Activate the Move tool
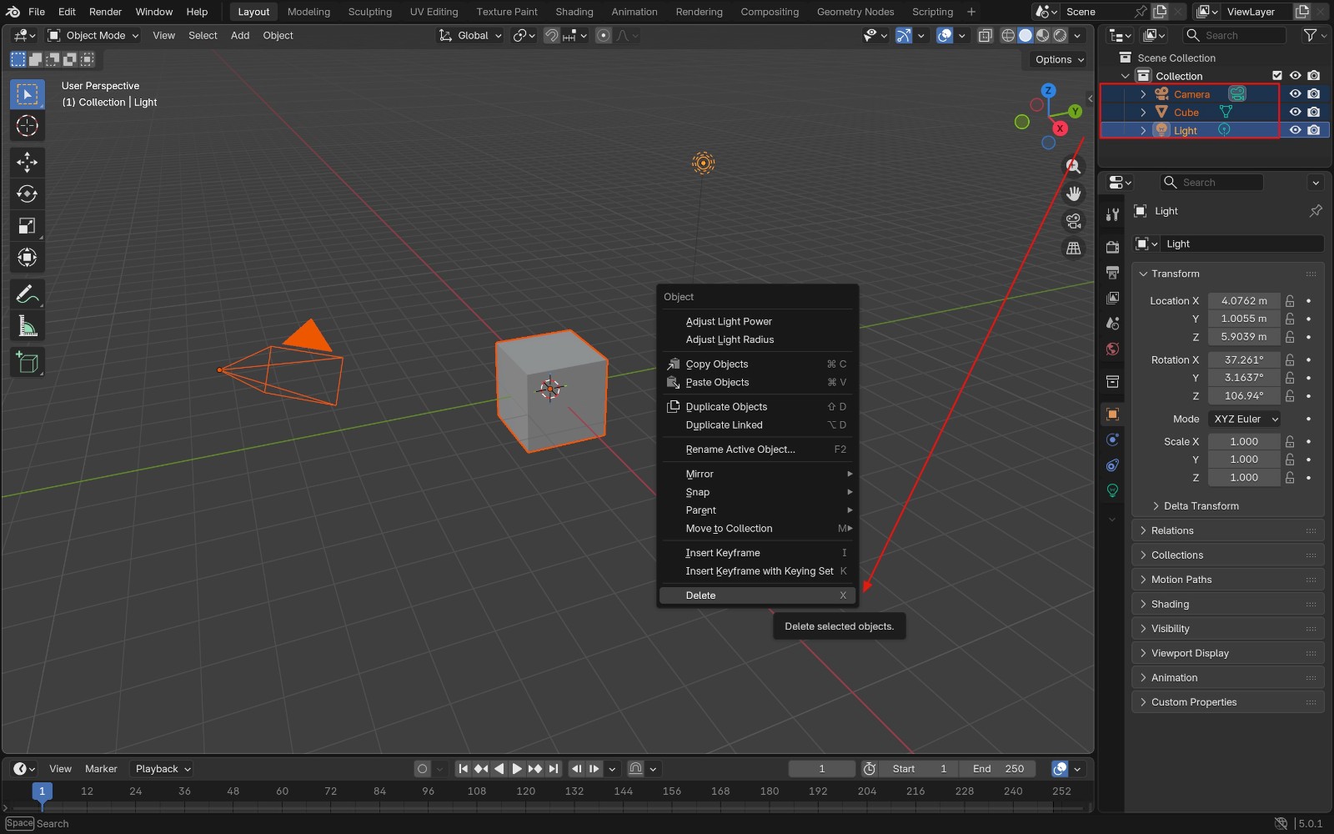 [x=27, y=162]
